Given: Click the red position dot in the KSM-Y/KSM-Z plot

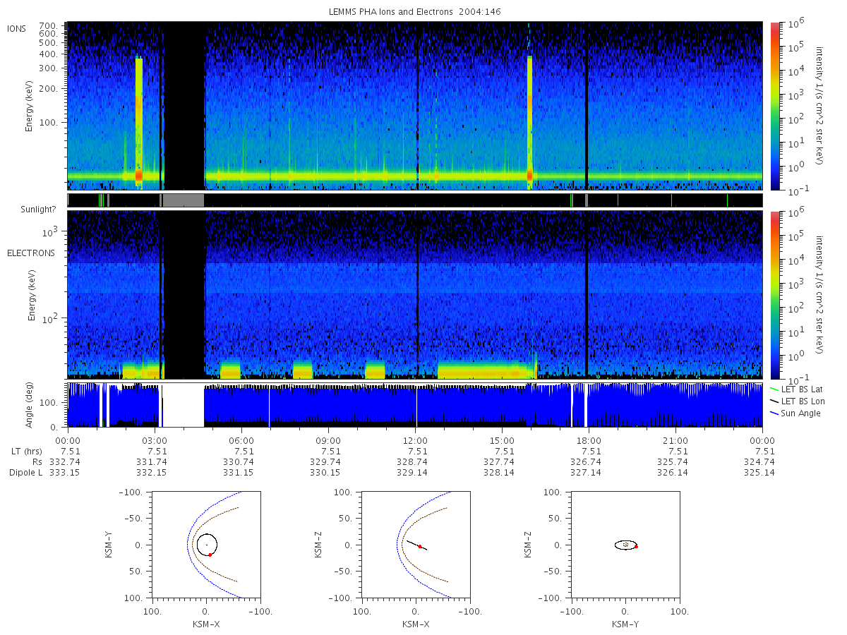Looking at the screenshot, I should pos(636,546).
